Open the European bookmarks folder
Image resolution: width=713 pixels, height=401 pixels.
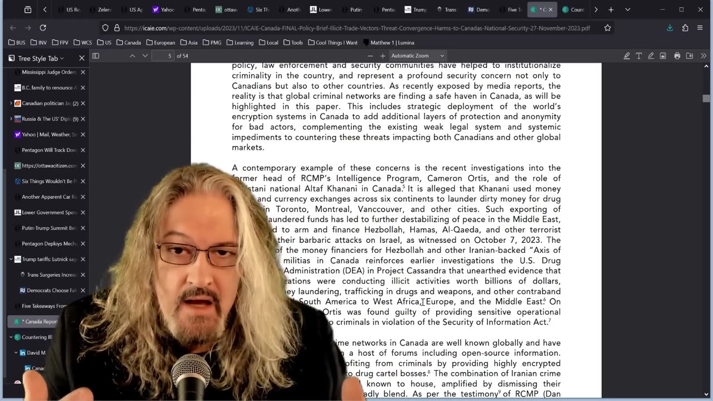[160, 42]
